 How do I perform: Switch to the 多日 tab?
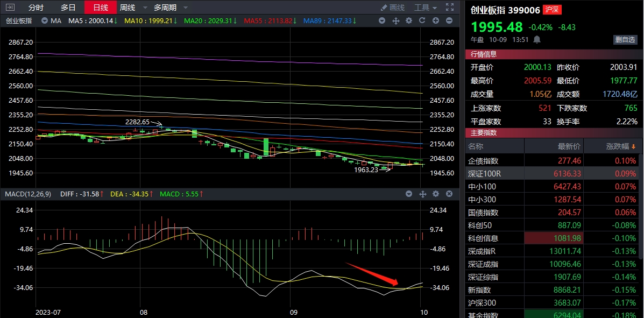click(x=68, y=8)
